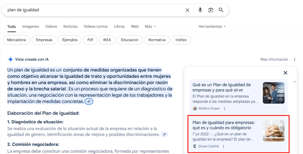Open the Noticias tab
Image resolution: width=303 pixels, height=154 pixels.
point(70,27)
